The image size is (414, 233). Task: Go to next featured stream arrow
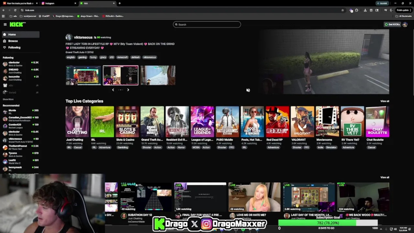click(x=128, y=90)
